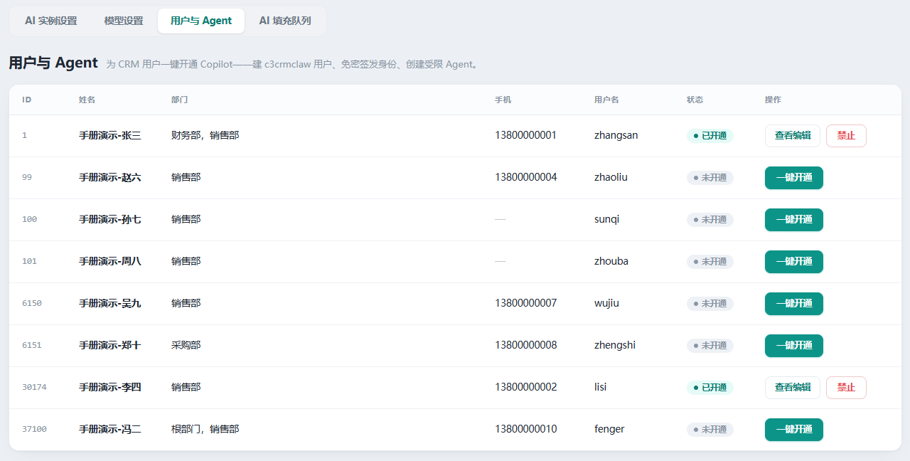This screenshot has width=910, height=461.
Task: Click 一键开通 for user fenger
Action: pos(794,430)
